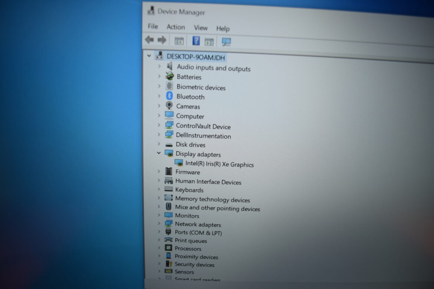This screenshot has height=289, width=434.
Task: Click the Security devices category icon
Action: point(168,263)
